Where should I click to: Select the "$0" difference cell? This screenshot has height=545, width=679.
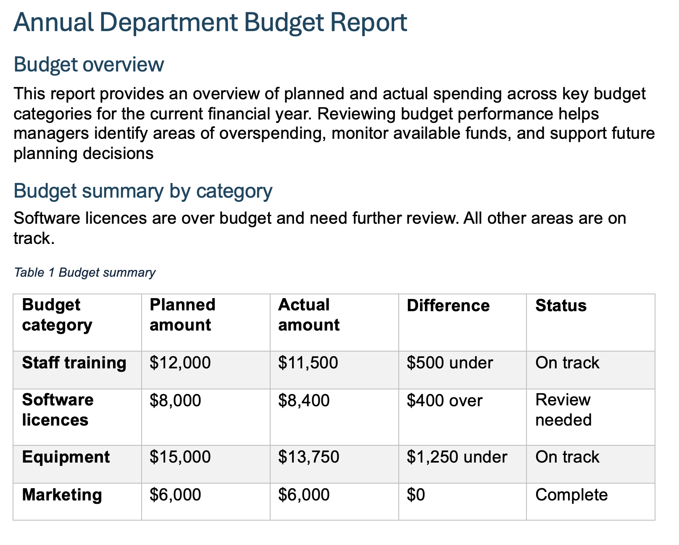[x=463, y=502]
